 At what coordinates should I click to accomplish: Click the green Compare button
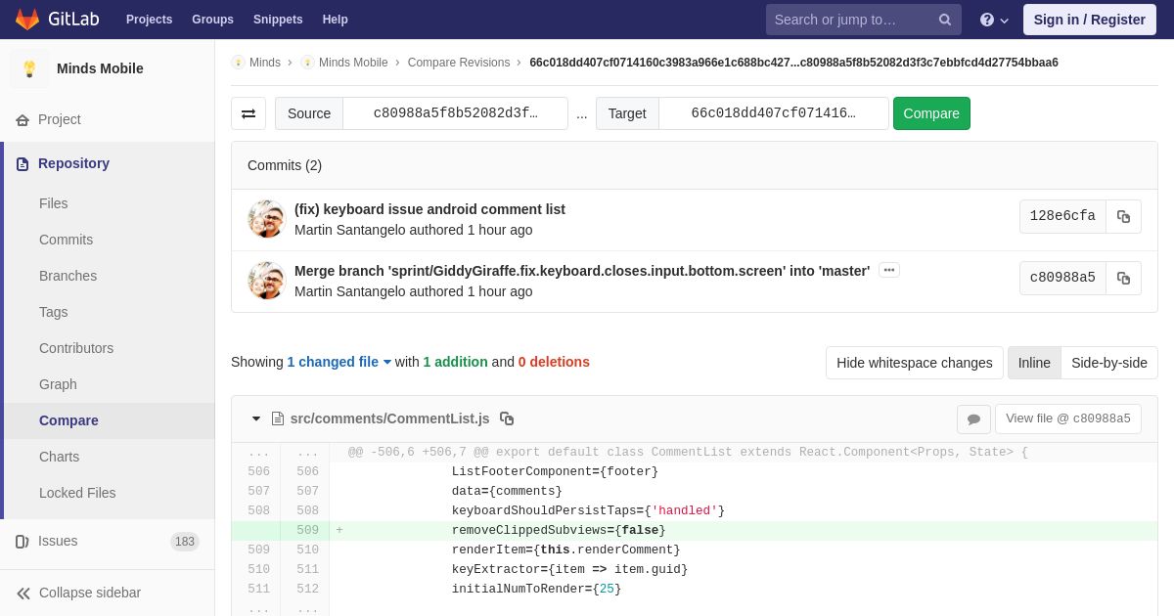[x=931, y=113]
